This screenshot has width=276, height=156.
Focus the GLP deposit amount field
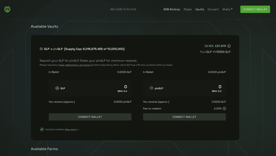tap(125, 87)
